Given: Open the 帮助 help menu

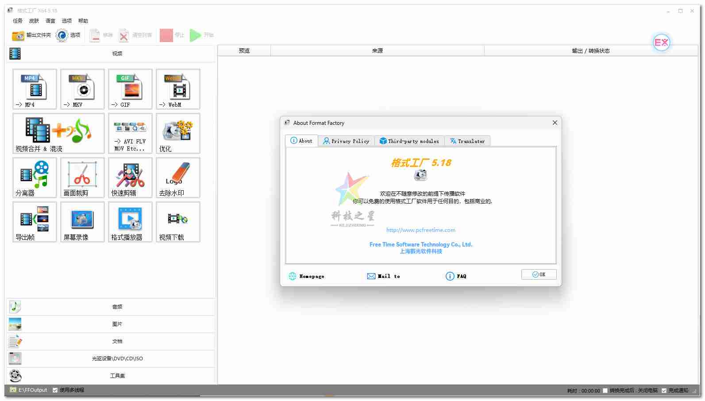Looking at the screenshot, I should [x=83, y=21].
